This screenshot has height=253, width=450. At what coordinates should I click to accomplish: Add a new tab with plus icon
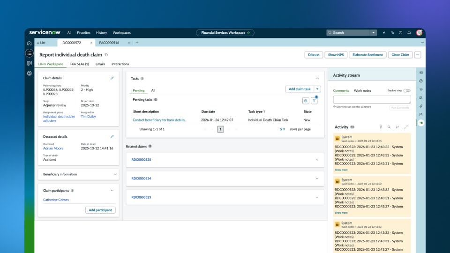tap(137, 43)
